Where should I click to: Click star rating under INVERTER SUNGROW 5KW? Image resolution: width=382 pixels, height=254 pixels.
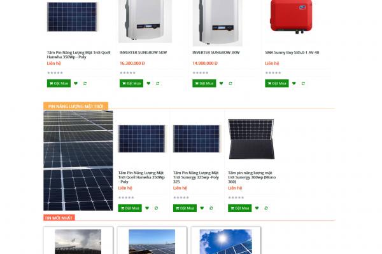[x=126, y=73]
